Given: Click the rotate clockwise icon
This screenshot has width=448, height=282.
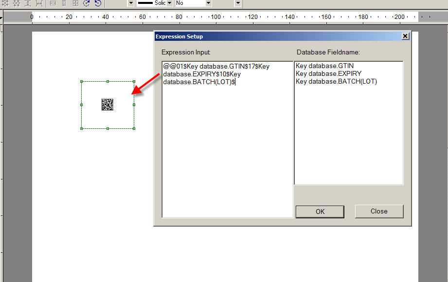Looking at the screenshot, I should [87, 3].
